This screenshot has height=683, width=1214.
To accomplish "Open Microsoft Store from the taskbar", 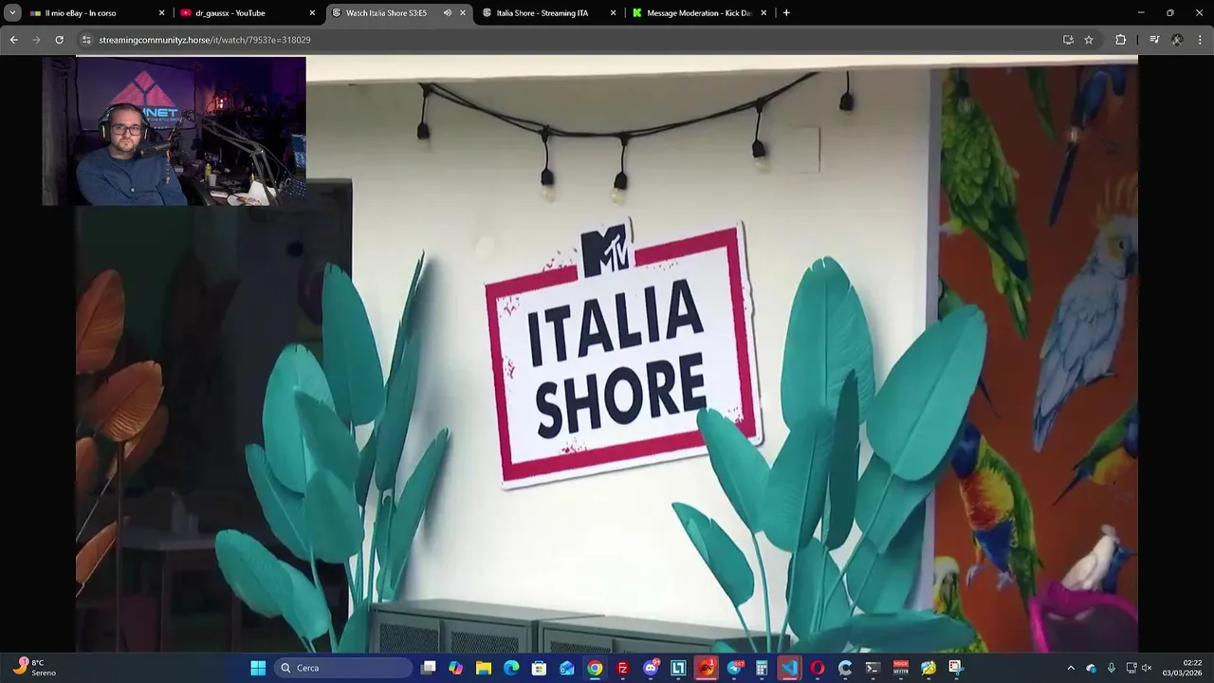I will pyautogui.click(x=539, y=668).
